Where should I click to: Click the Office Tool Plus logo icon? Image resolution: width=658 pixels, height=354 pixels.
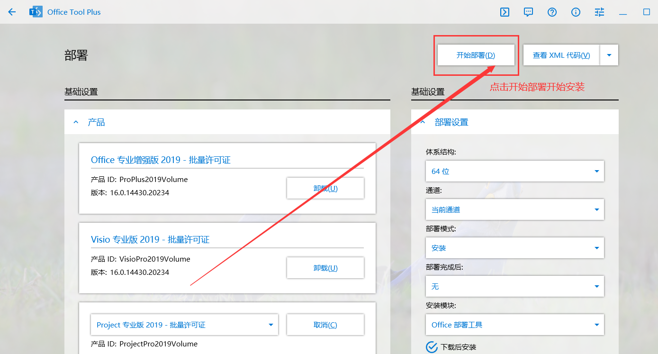pos(36,12)
